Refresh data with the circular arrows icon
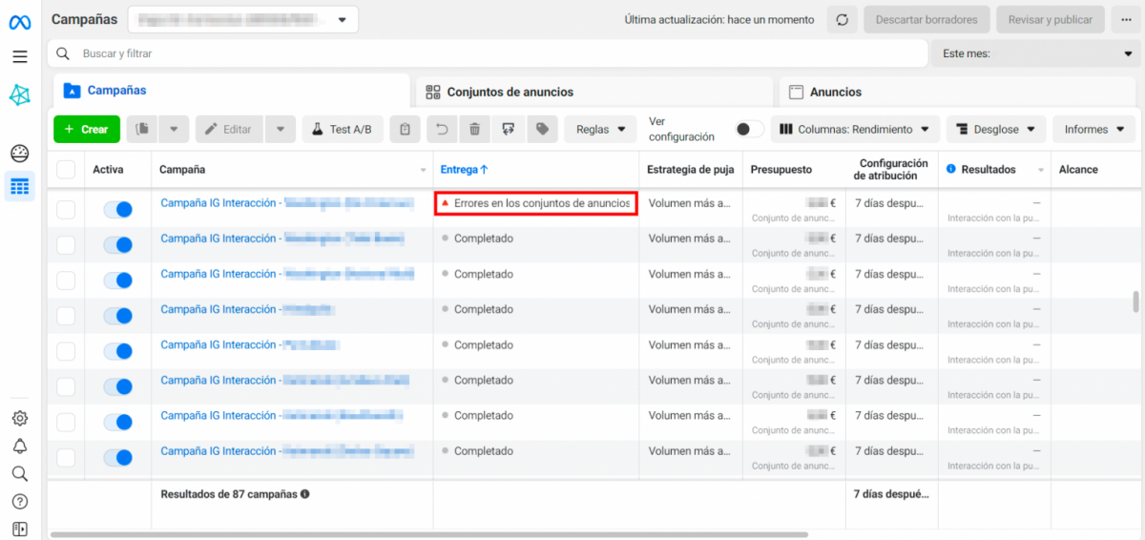Image resolution: width=1145 pixels, height=540 pixels. click(842, 20)
